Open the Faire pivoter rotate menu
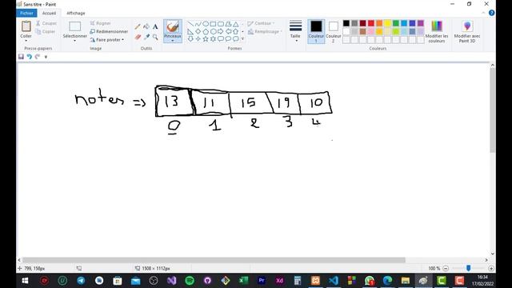The height and width of the screenshot is (288, 512). click(x=107, y=40)
